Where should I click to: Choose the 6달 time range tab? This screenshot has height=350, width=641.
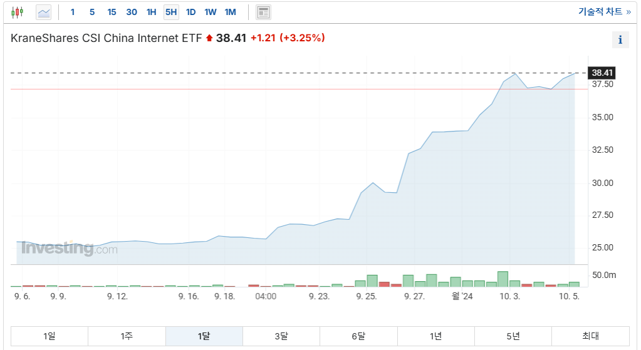coord(358,336)
